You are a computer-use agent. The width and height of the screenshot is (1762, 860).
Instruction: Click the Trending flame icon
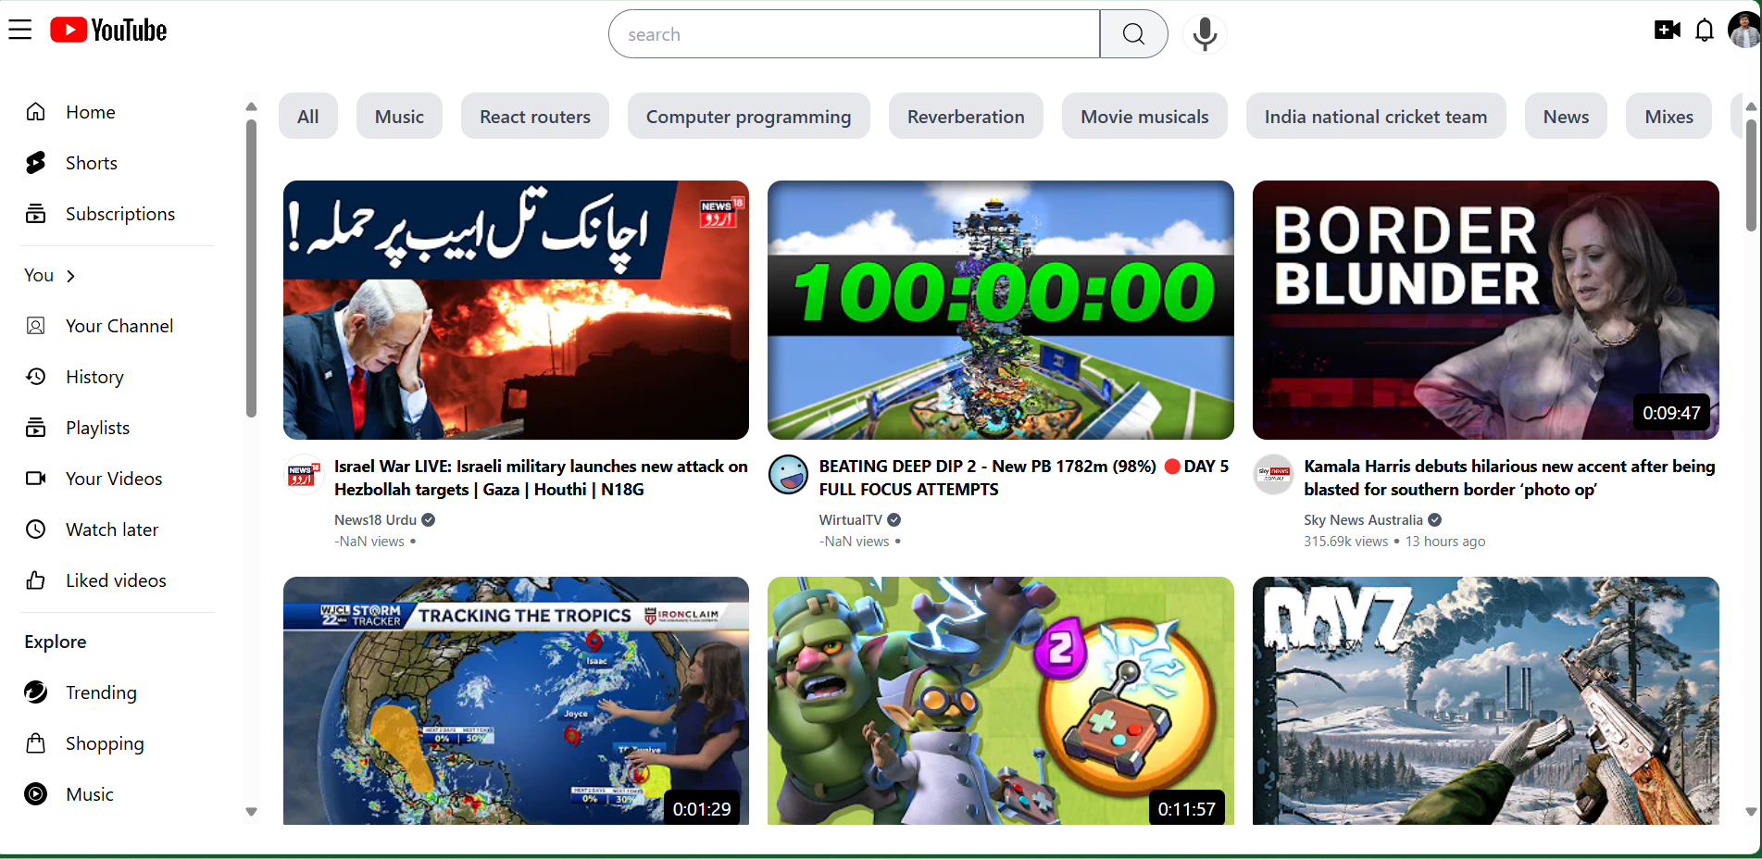35,692
